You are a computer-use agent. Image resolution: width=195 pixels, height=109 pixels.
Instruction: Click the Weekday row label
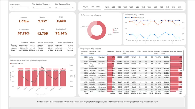14,46
